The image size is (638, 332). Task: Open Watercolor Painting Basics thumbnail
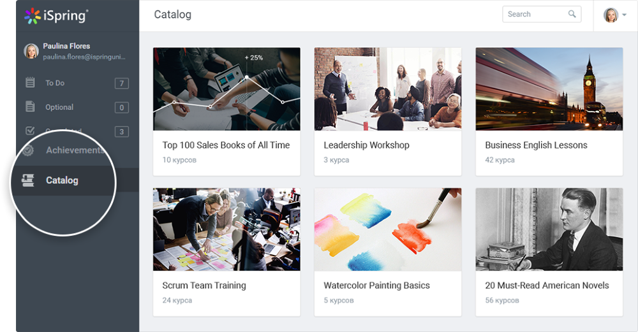(388, 229)
